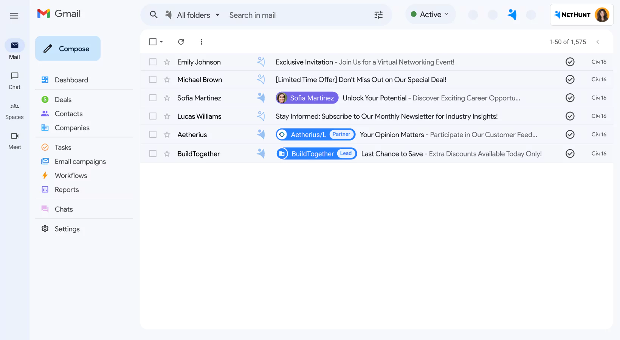Open the Active status dropdown
The height and width of the screenshot is (340, 620).
coord(430,14)
